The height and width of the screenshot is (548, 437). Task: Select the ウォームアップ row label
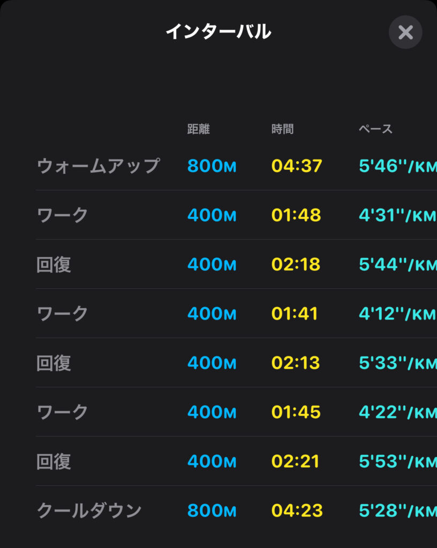[x=98, y=166]
